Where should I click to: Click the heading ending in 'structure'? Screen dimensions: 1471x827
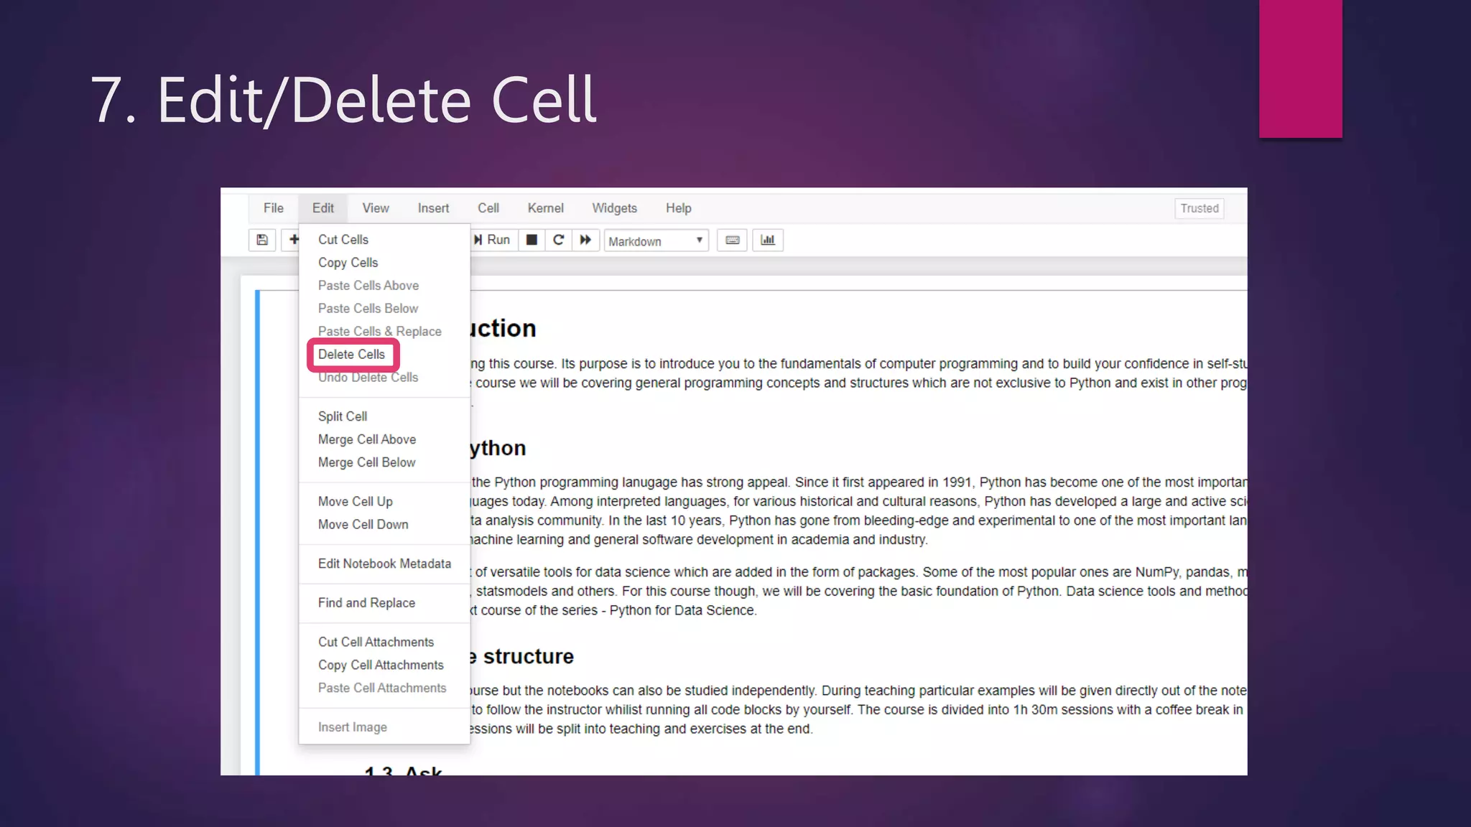(x=522, y=656)
